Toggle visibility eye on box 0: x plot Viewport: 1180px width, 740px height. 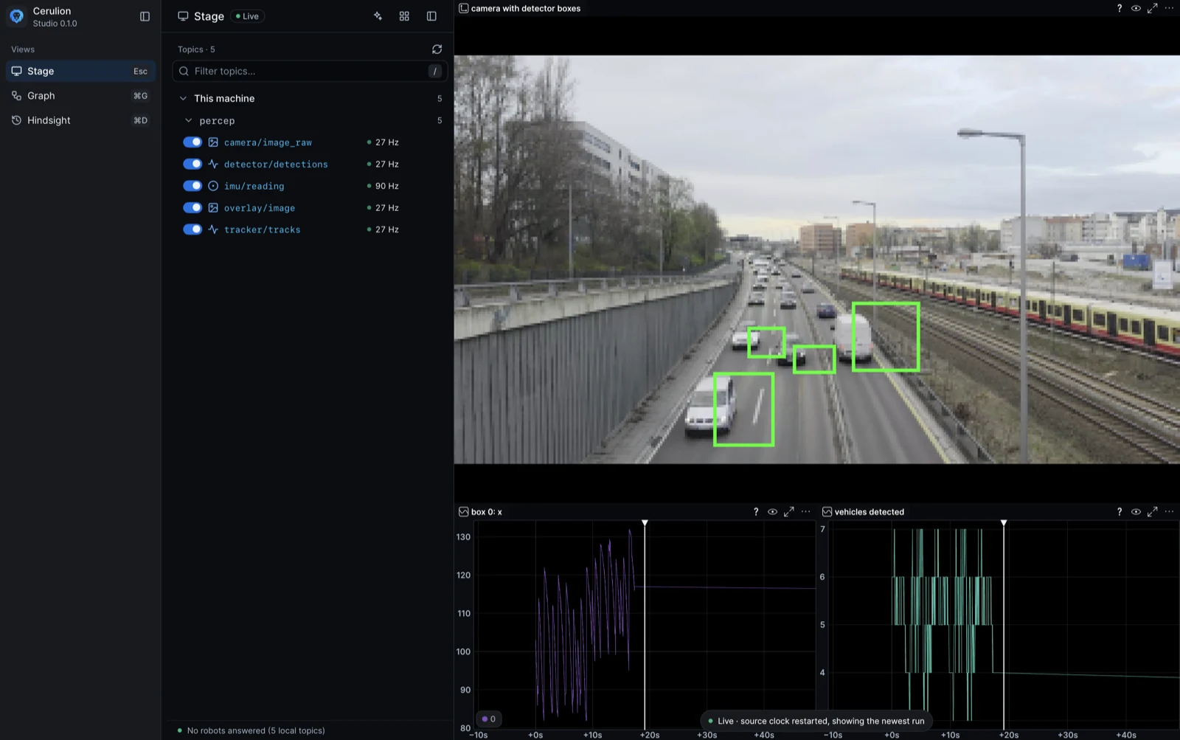pyautogui.click(x=772, y=511)
